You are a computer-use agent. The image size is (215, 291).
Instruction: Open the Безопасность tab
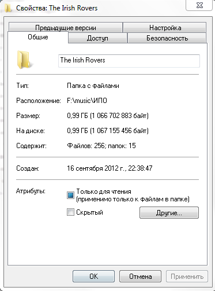[x=167, y=38]
